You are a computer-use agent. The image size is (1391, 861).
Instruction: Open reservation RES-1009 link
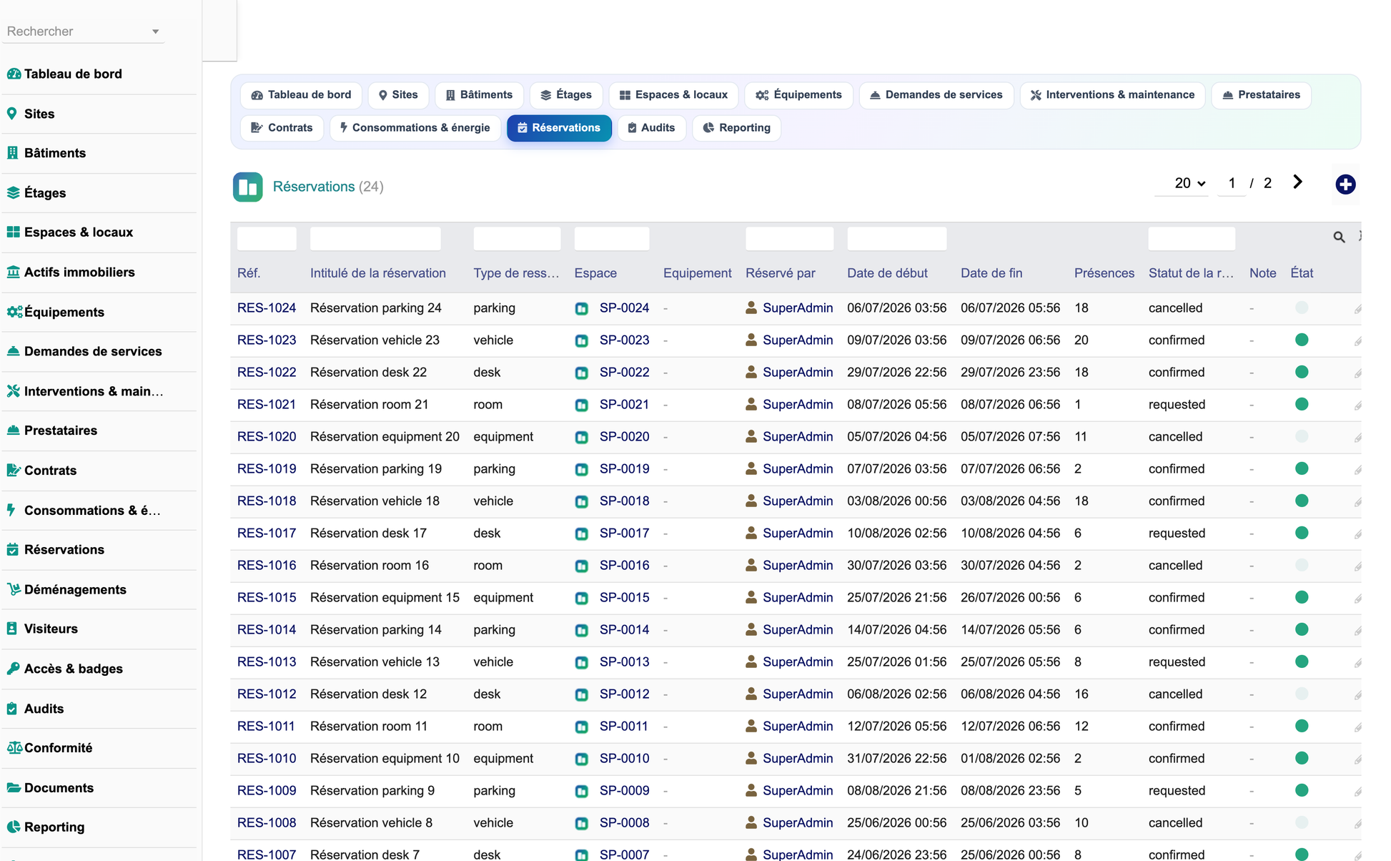[267, 791]
